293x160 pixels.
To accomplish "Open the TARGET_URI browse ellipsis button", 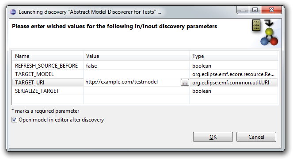I will pyautogui.click(x=185, y=82).
